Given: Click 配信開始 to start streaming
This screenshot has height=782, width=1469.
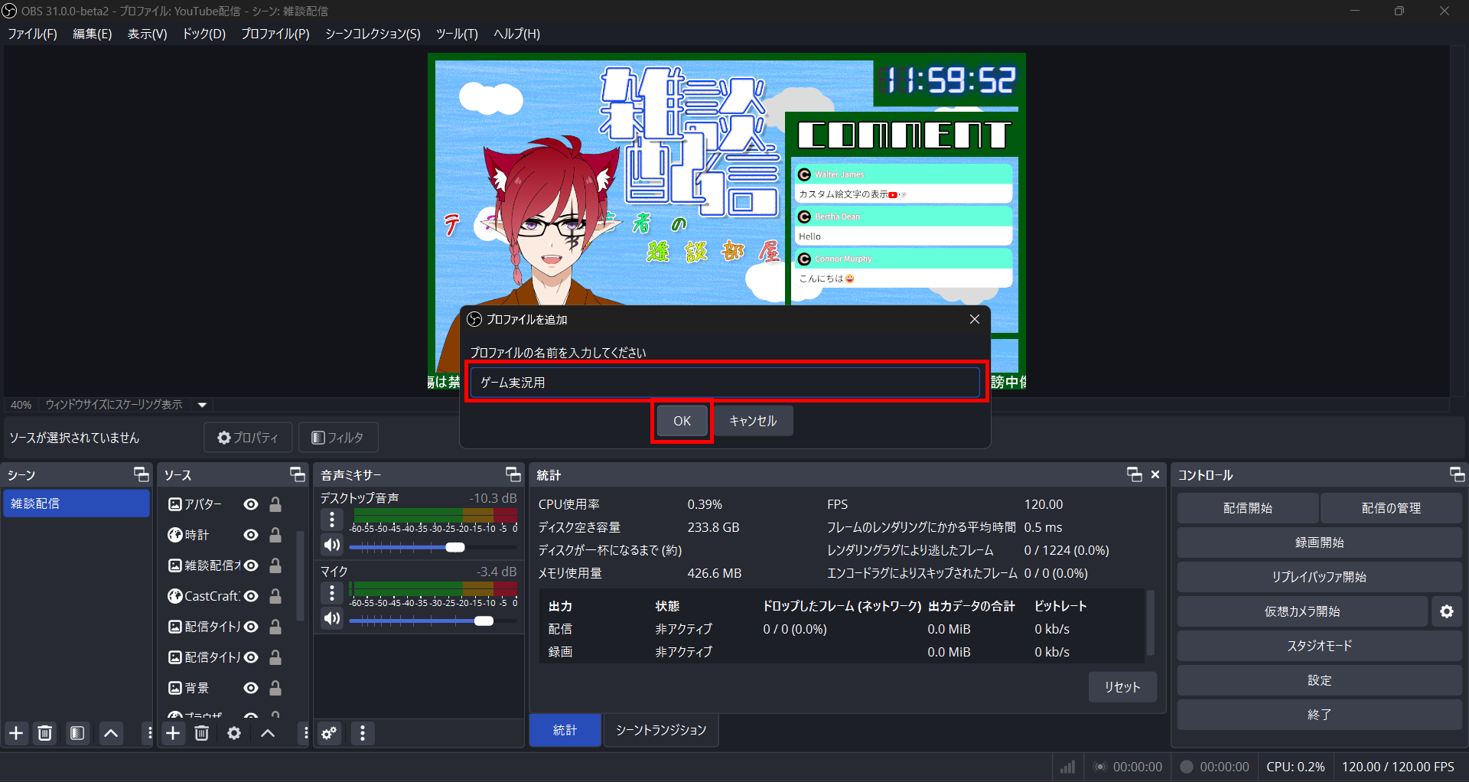Looking at the screenshot, I should (x=1248, y=508).
